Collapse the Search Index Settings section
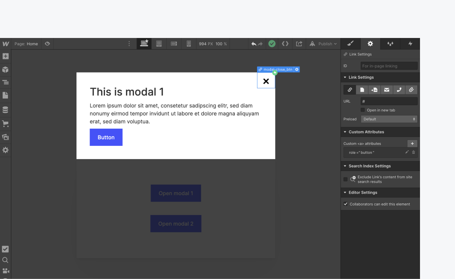 (380, 166)
